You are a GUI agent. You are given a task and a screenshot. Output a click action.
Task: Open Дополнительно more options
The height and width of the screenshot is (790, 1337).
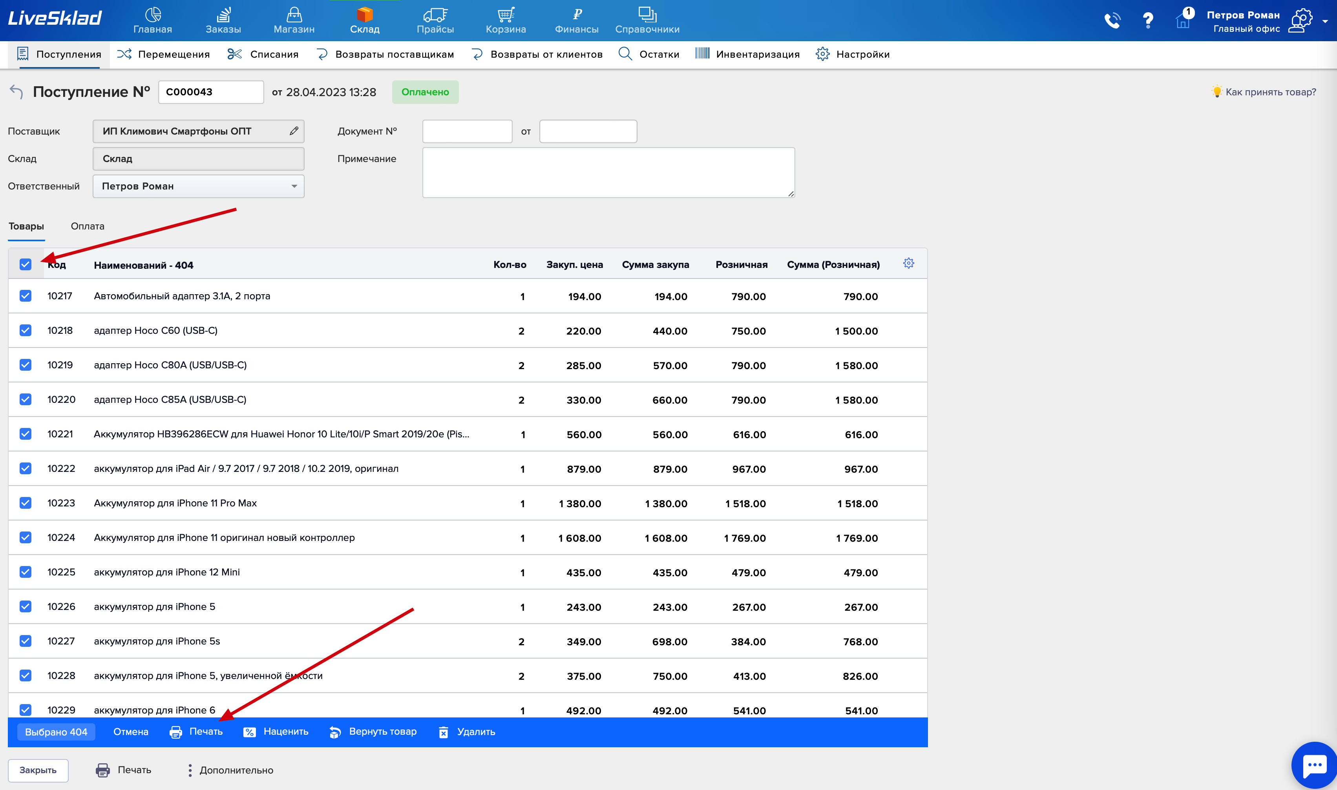coord(230,770)
